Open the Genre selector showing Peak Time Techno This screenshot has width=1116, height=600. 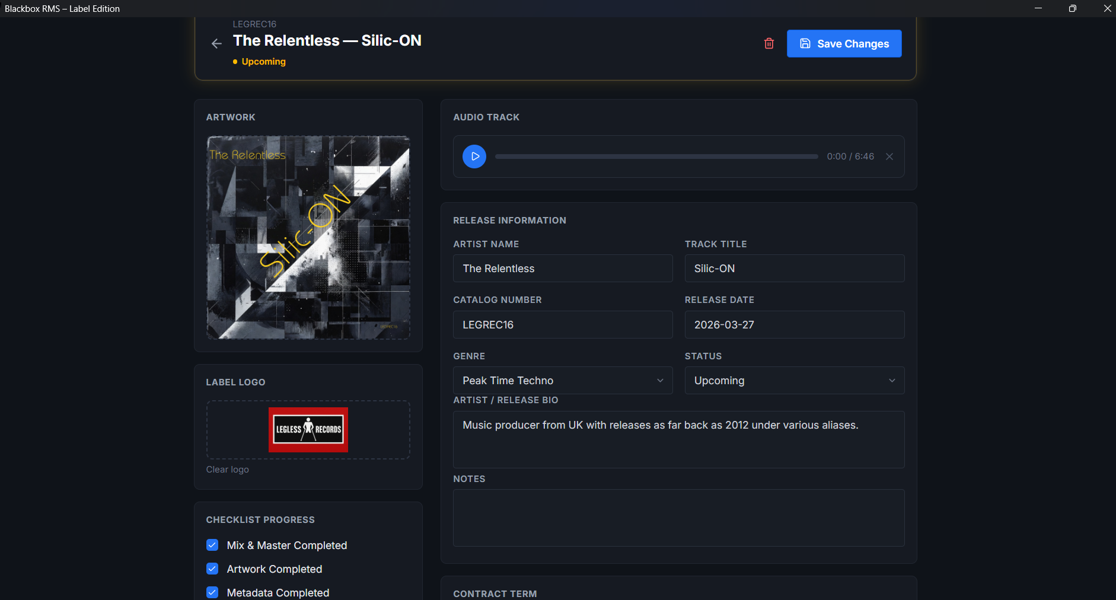pos(562,380)
